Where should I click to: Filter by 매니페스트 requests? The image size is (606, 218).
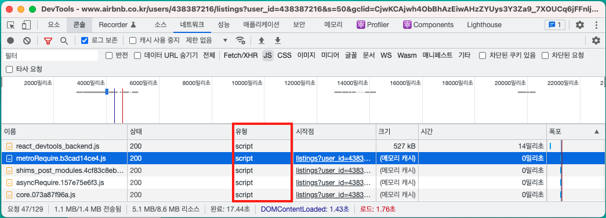[437, 56]
